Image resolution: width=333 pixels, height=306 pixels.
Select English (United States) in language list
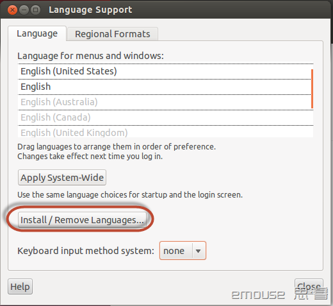pos(165,71)
